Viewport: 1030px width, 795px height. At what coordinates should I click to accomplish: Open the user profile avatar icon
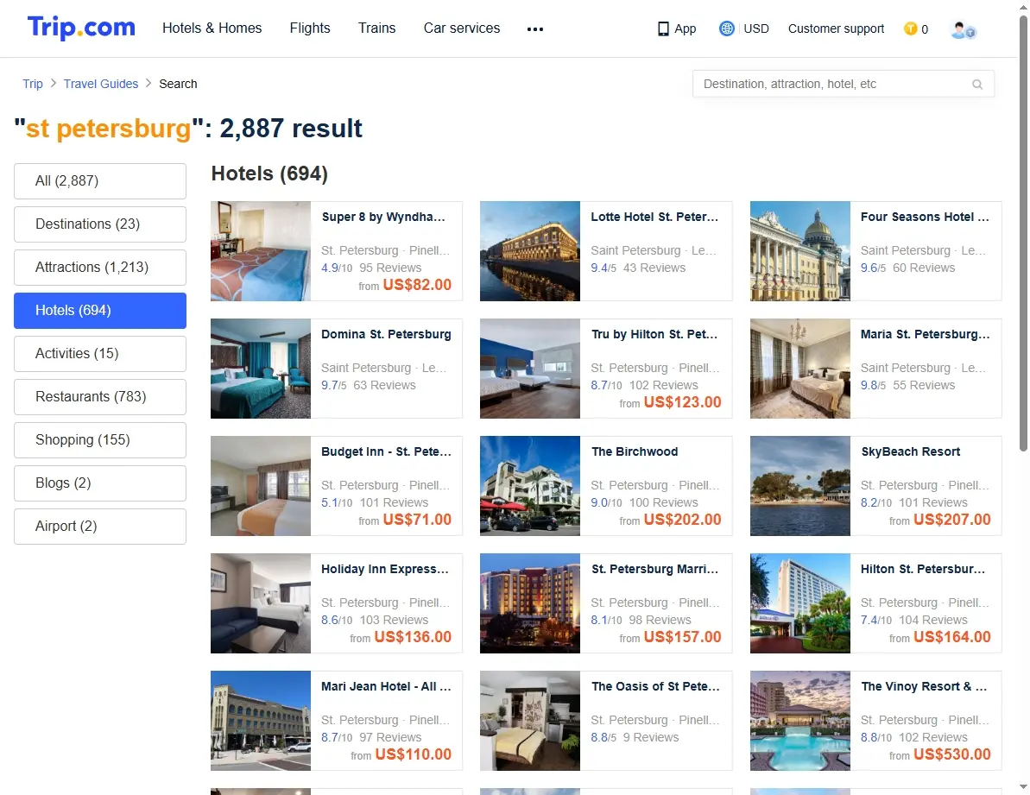click(x=963, y=29)
